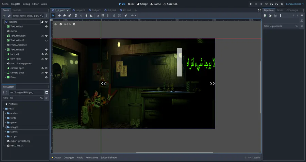306x162 pixels.
Task: Open the Pan mode hand tool
Action: coord(86,16)
